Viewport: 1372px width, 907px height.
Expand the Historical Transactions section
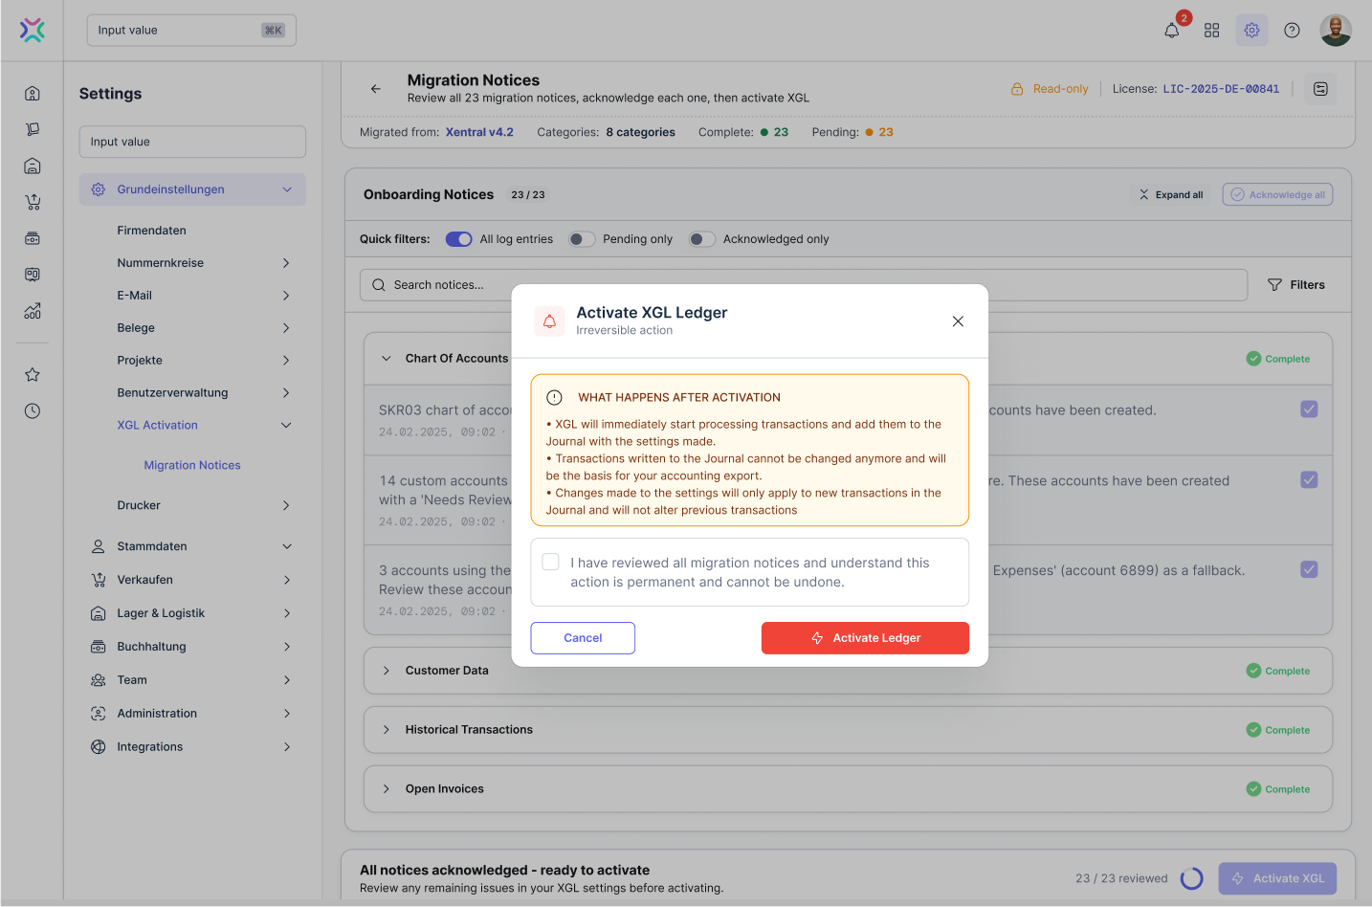(387, 730)
